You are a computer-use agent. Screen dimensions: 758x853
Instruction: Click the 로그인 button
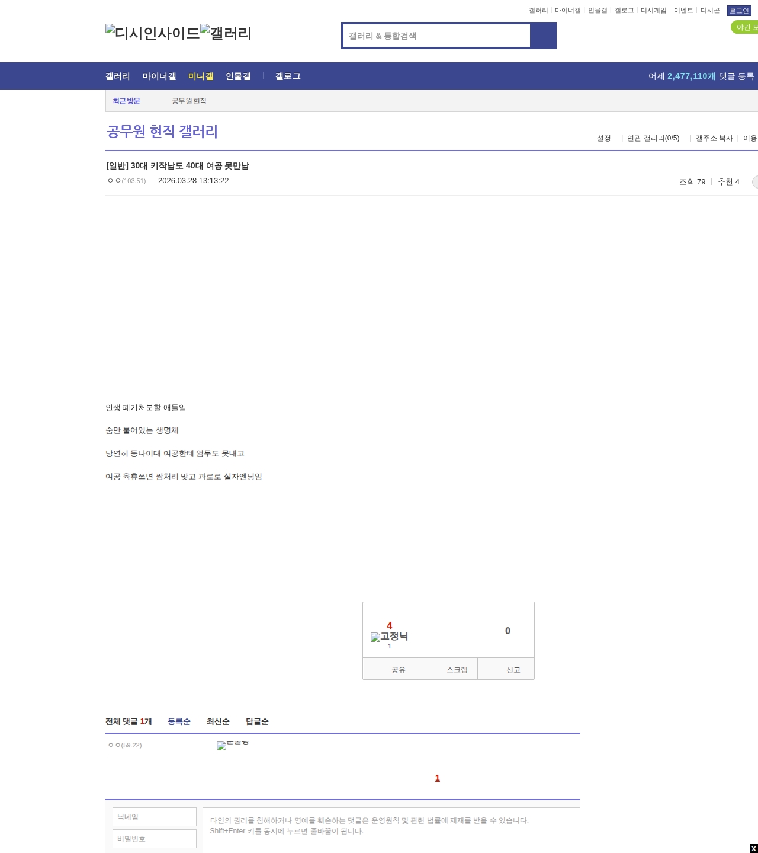[739, 11]
